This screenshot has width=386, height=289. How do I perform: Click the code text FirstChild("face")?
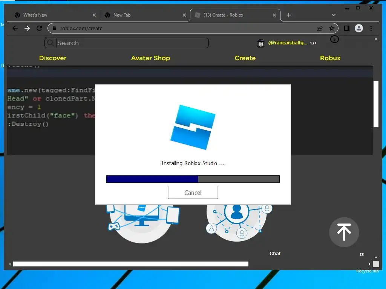pos(42,116)
